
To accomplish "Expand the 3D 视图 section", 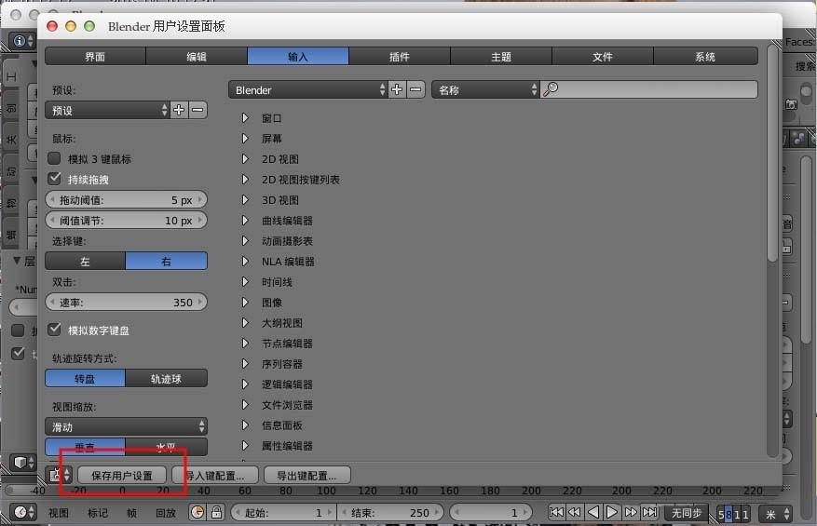I will click(245, 200).
